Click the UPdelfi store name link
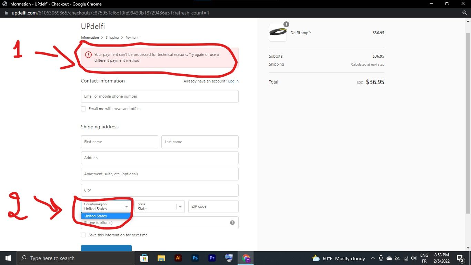Image resolution: width=471 pixels, height=265 pixels. pyautogui.click(x=93, y=26)
